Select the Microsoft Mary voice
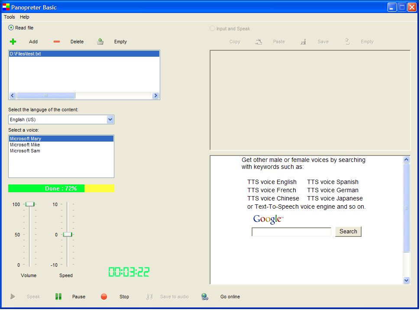The width and height of the screenshot is (420, 310). coord(61,139)
